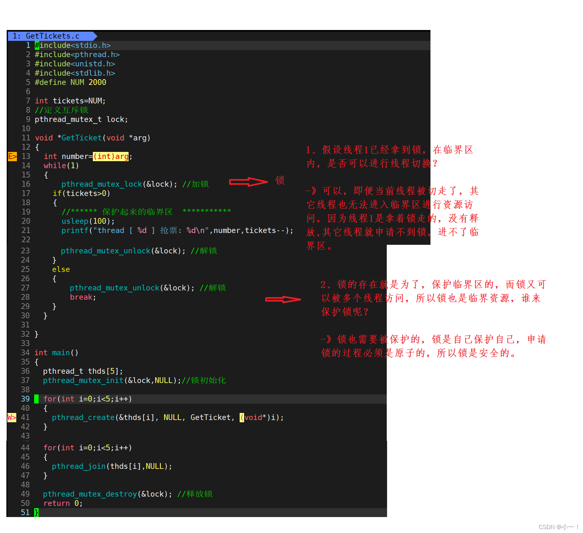The width and height of the screenshot is (583, 533).
Task: Click 'pthread_mutex_init' on line 37
Action: (x=83, y=380)
